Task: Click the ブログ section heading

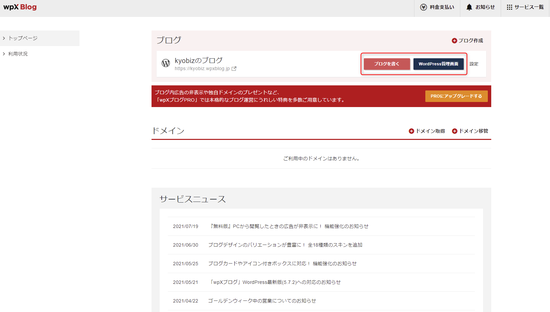Action: 169,40
